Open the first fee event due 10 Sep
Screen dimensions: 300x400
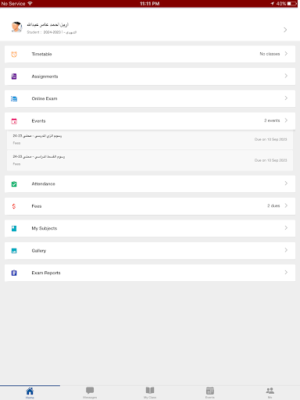point(150,139)
